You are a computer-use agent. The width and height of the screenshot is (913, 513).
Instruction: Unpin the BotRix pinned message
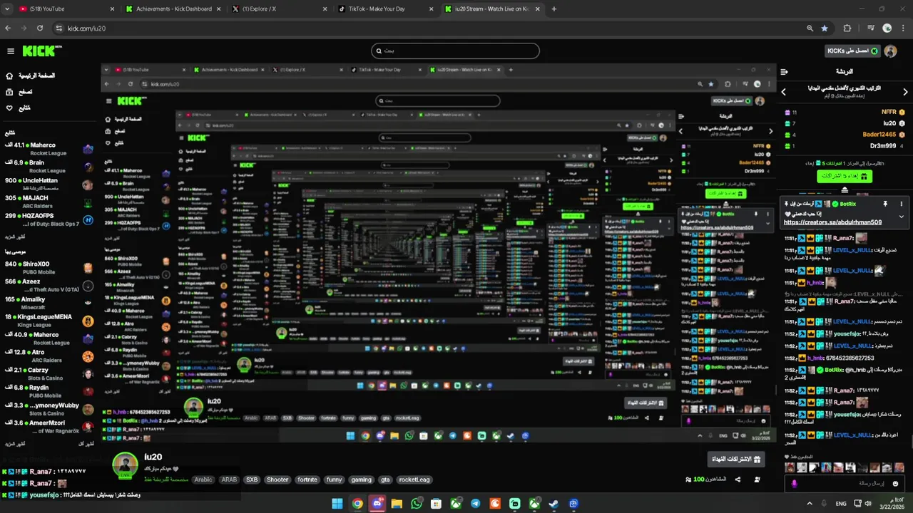[885, 204]
